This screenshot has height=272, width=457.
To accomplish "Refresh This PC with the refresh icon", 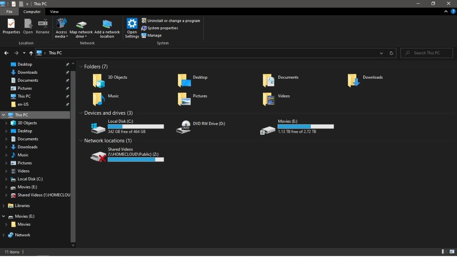I will [391, 53].
